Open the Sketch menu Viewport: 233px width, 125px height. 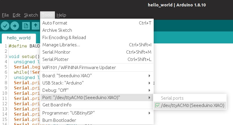[31, 15]
